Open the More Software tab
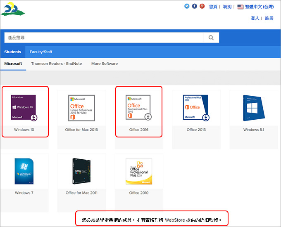The width and height of the screenshot is (281, 227). [x=105, y=64]
